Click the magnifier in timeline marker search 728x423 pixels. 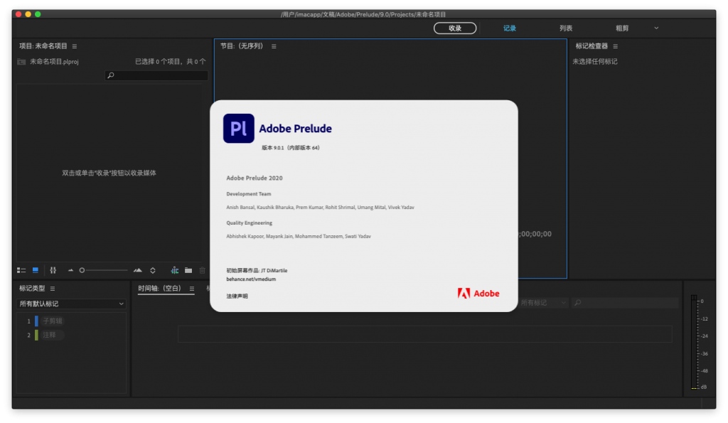click(x=577, y=303)
